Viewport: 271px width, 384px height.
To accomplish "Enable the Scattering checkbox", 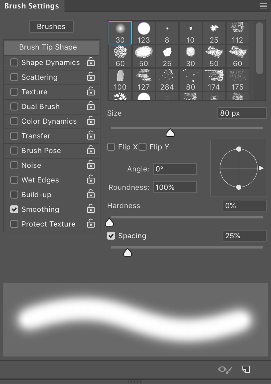I will click(14, 77).
